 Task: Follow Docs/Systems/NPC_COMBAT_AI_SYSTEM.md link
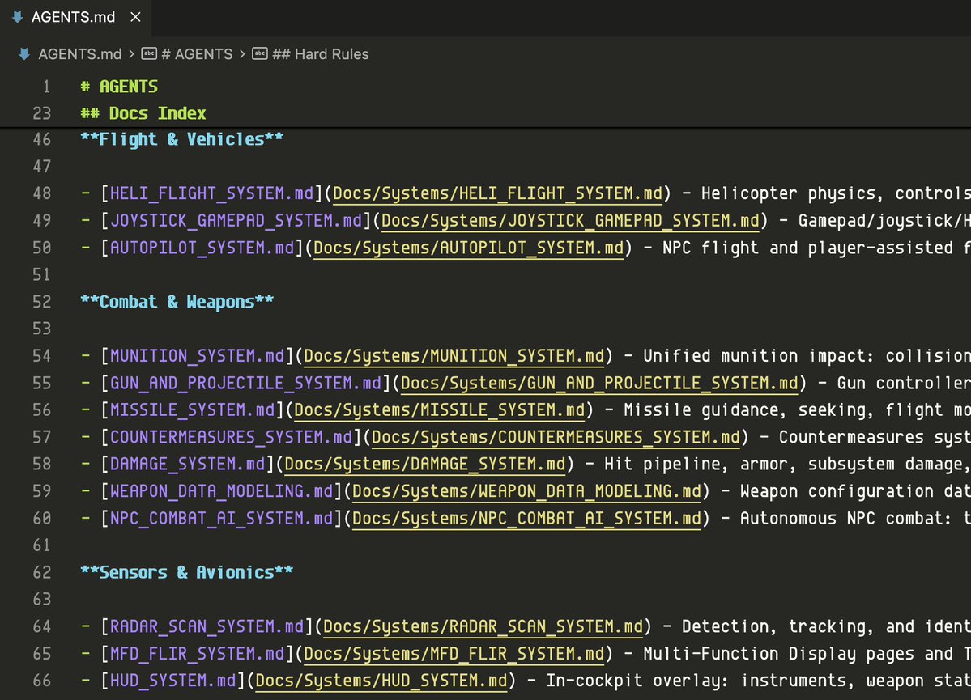(527, 519)
